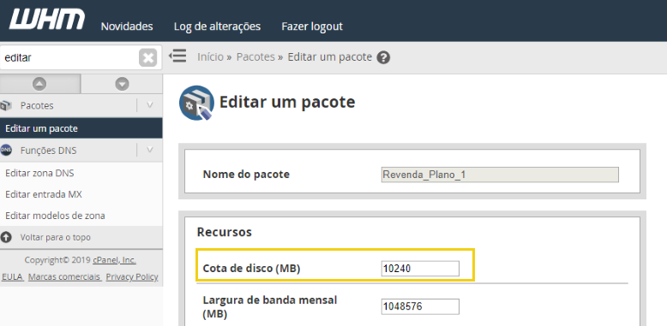This screenshot has width=667, height=326.
Task: Go to Início breadcrumb link
Action: (210, 56)
